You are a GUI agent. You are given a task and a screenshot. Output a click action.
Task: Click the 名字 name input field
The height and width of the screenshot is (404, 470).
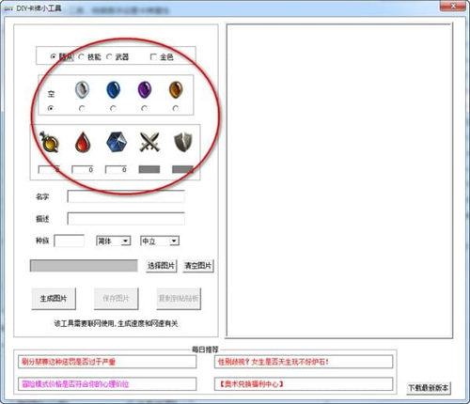tap(126, 196)
